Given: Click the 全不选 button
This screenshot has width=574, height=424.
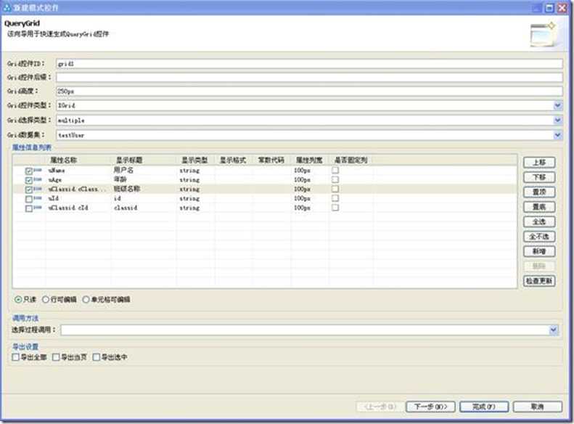Looking at the screenshot, I should [539, 237].
